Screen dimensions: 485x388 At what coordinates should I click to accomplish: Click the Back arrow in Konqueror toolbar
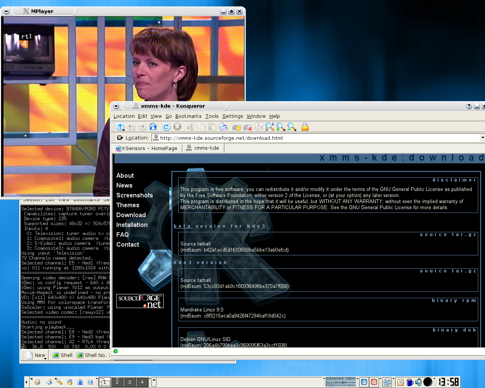(131, 127)
